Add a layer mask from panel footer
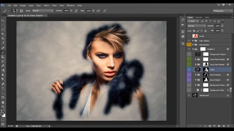The height and width of the screenshot is (131, 234). tap(210, 126)
